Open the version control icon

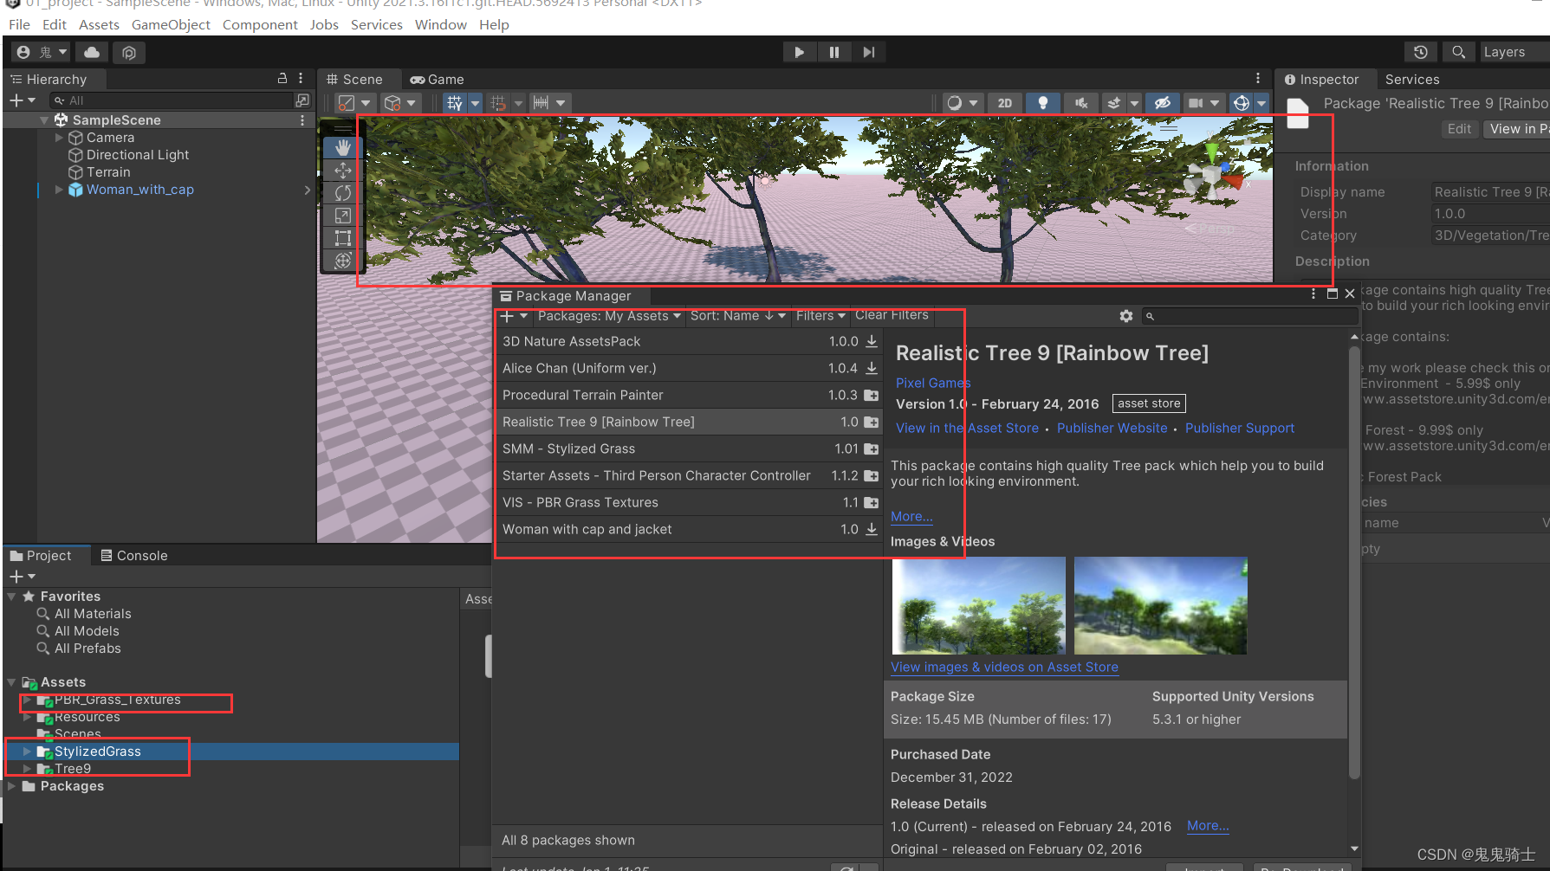pos(129,52)
